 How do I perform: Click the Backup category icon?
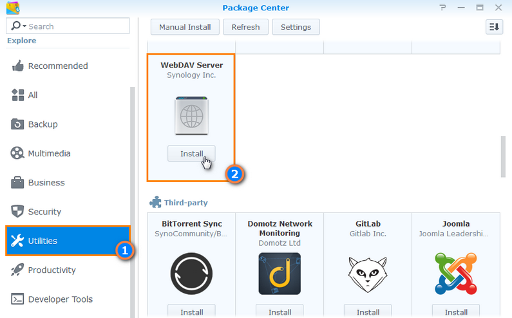(17, 124)
